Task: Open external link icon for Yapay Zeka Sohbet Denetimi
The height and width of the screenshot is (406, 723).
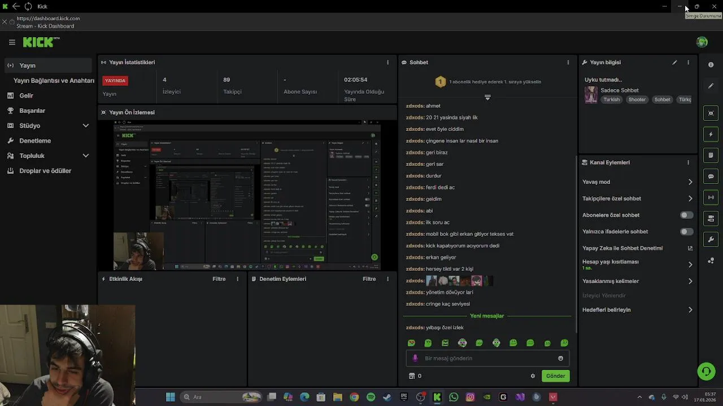Action: [690, 248]
